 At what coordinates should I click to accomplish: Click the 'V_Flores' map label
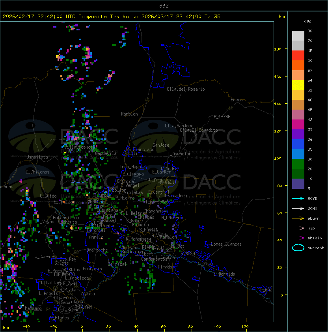pos(60,318)
